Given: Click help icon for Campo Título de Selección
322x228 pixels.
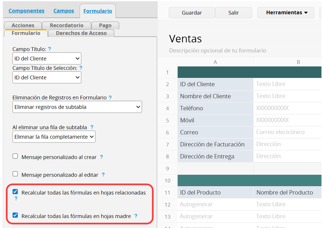Looking at the screenshot, I should pyautogui.click(x=81, y=68).
